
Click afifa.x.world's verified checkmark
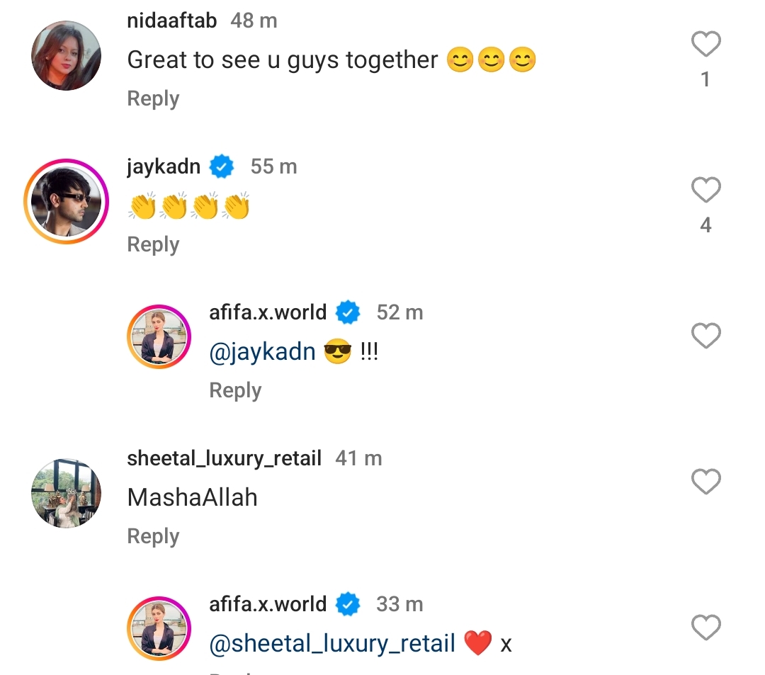click(x=347, y=312)
